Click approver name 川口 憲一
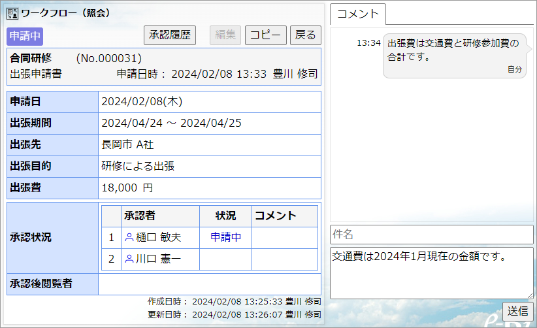The image size is (537, 328). click(x=158, y=259)
